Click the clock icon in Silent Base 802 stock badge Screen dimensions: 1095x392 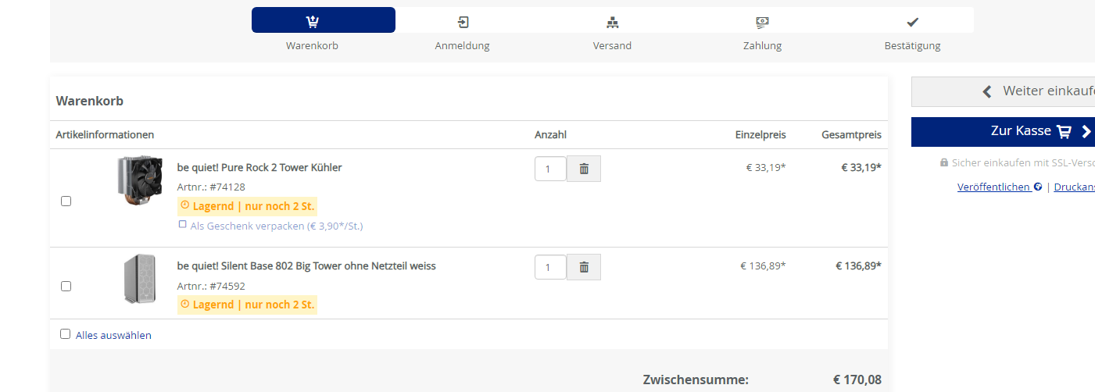tap(185, 304)
